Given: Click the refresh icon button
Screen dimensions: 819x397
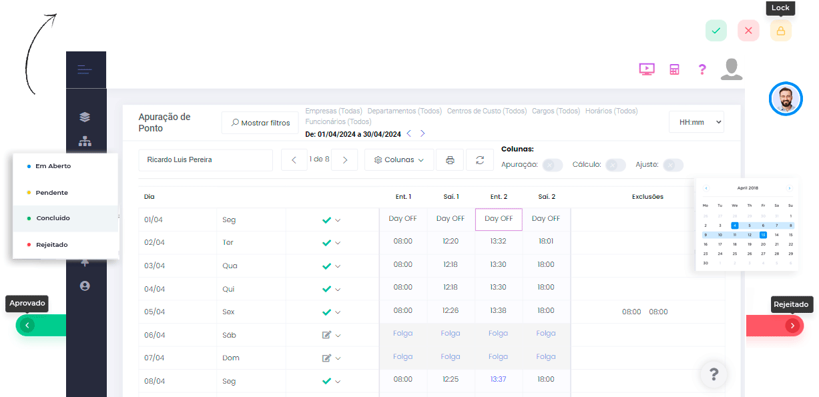Looking at the screenshot, I should (479, 160).
